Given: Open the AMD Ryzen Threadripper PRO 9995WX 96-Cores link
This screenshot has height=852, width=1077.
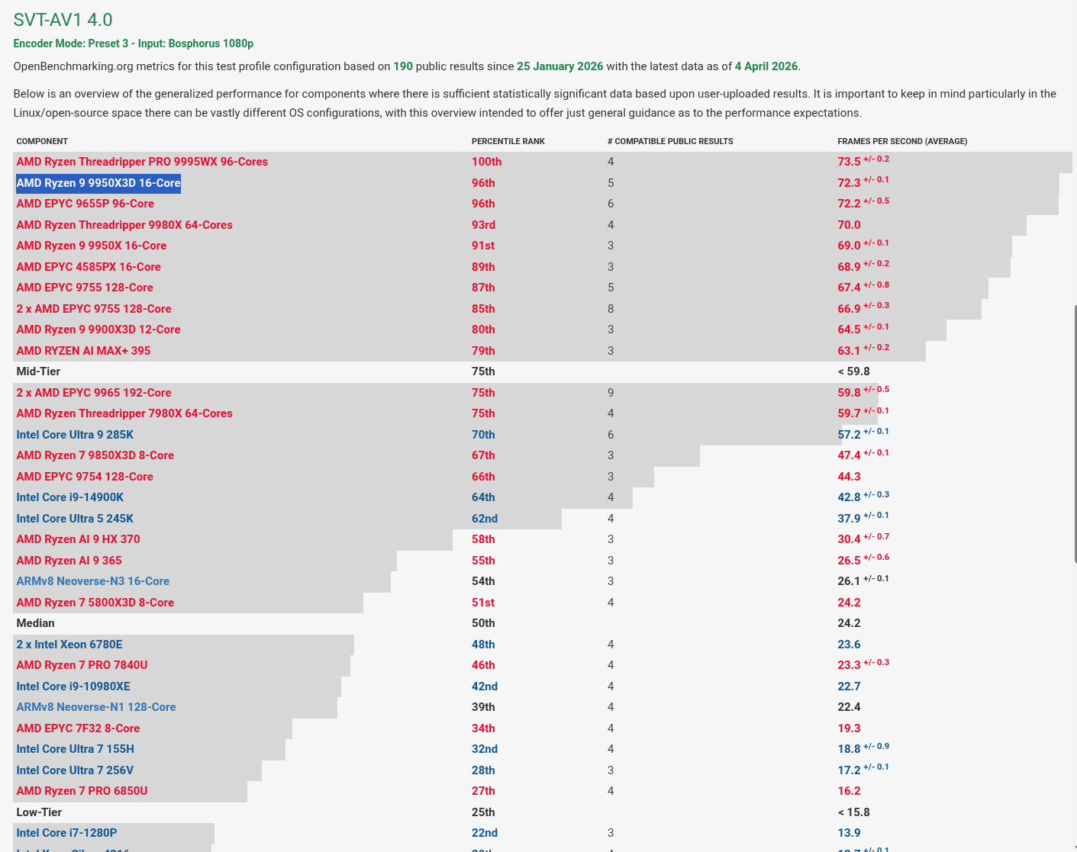Looking at the screenshot, I should click(x=142, y=162).
